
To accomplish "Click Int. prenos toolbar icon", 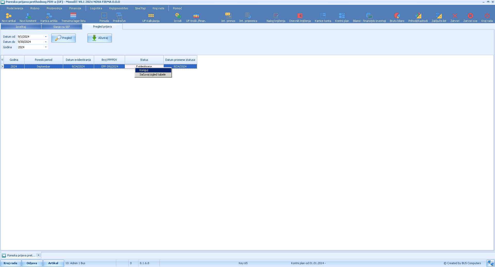I will click(228, 18).
